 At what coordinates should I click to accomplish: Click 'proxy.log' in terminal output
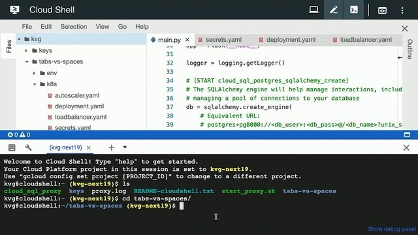pos(109,191)
